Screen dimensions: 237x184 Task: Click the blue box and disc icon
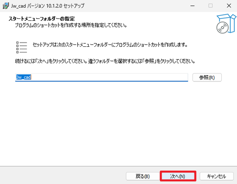coord(226,24)
